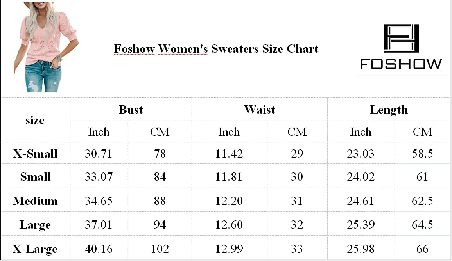Click the Small row label
The image size is (452, 261).
click(35, 177)
